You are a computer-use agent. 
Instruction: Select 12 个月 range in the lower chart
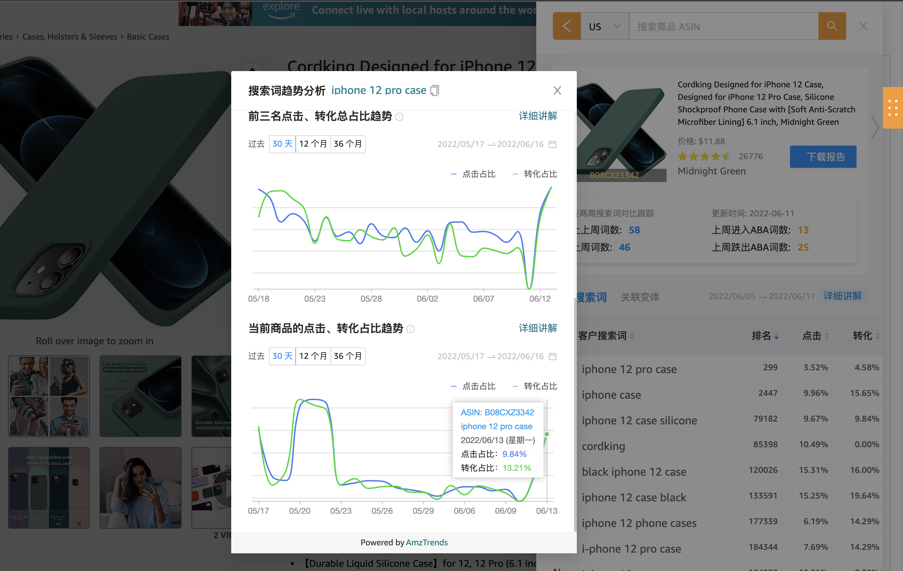click(x=313, y=356)
